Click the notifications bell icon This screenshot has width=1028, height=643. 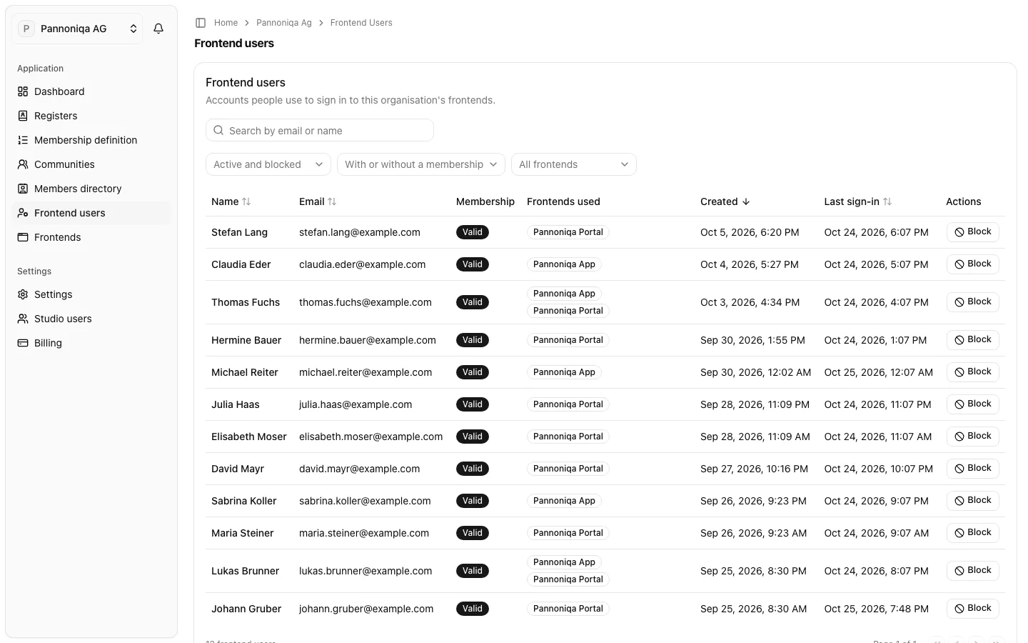click(x=158, y=29)
